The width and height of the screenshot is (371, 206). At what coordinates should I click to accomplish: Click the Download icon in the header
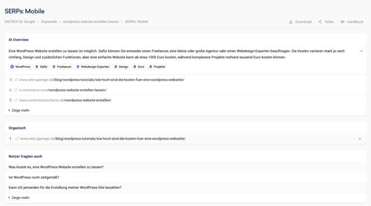coord(291,22)
